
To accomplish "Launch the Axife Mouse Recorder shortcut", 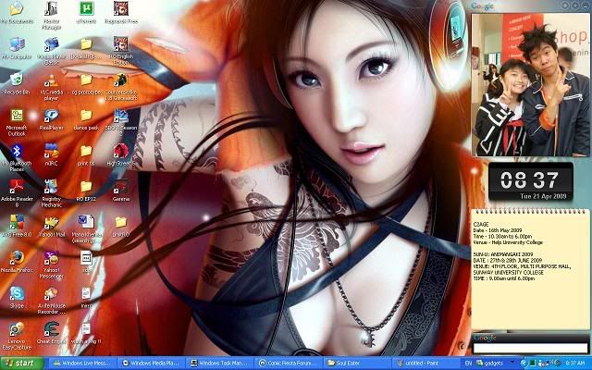I will pos(52,300).
